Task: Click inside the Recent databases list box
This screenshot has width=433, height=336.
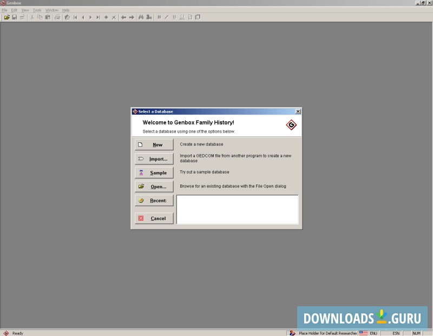Action: tap(237, 208)
